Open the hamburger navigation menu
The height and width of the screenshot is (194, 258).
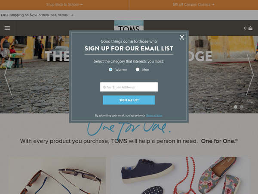(7, 28)
